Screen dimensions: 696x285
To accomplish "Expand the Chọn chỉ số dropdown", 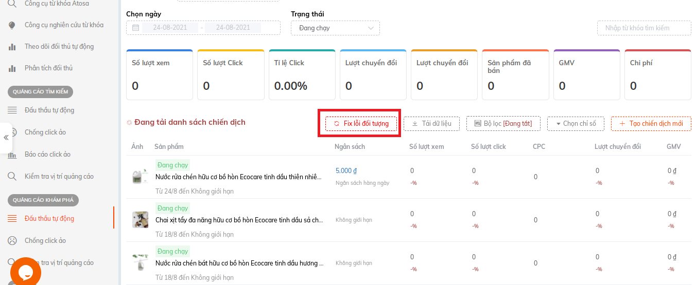I will pyautogui.click(x=576, y=124).
